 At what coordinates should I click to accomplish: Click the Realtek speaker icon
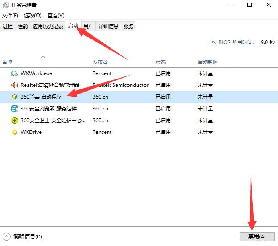point(14,85)
